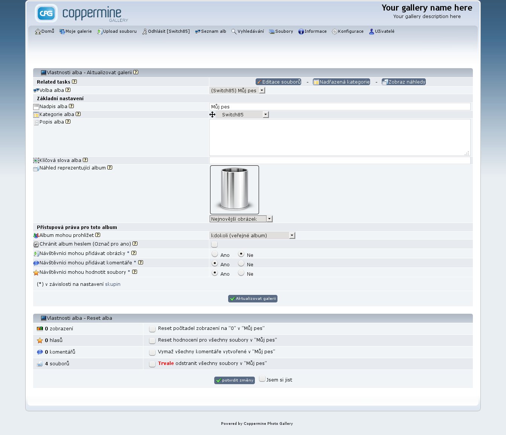Screen dimensions: 506x435
Task: Select Ano for Návštěvníci mohou přidávat obrázky
Action: pos(215,254)
